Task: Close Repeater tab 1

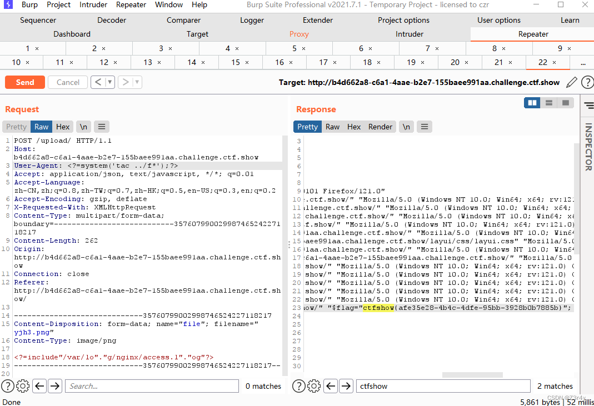Action: coord(37,48)
